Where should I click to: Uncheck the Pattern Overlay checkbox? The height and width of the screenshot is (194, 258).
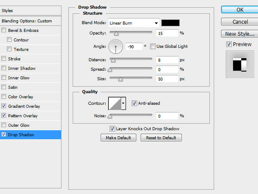coord(3,116)
